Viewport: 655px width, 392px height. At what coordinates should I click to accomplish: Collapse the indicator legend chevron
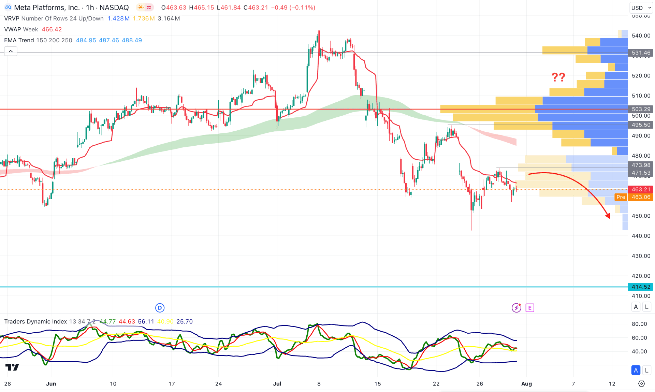pyautogui.click(x=11, y=51)
